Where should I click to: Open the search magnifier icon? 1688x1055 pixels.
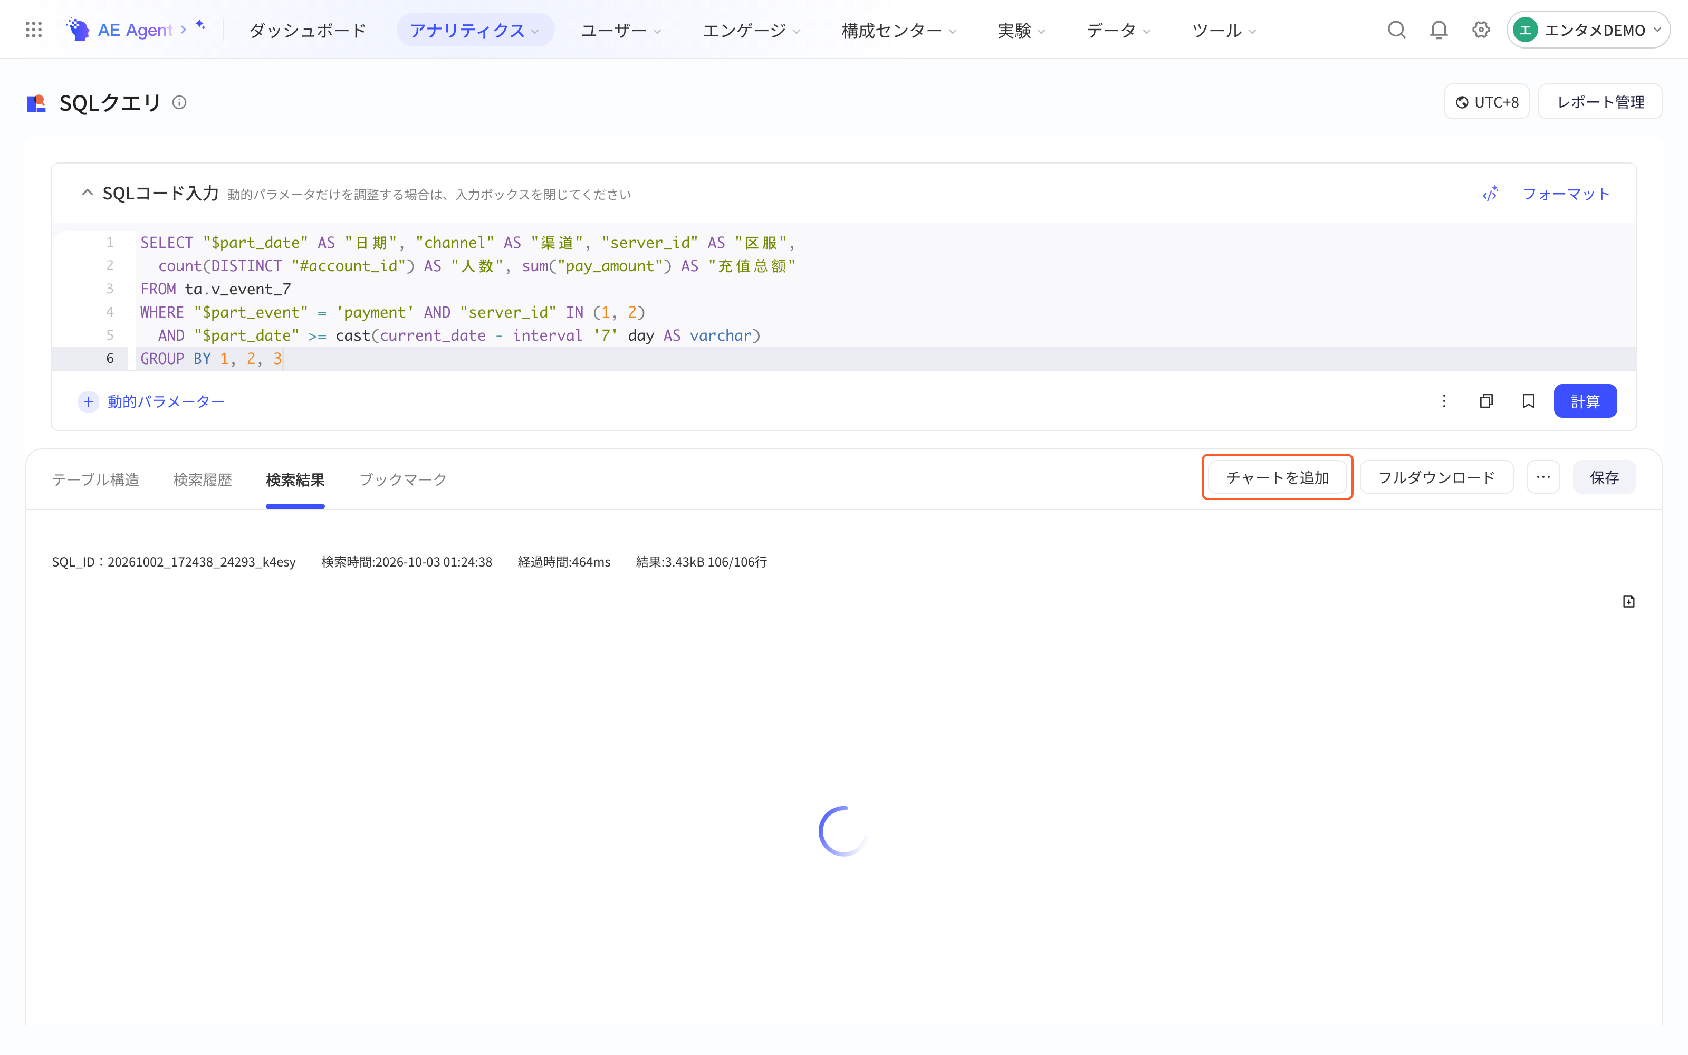(x=1396, y=30)
